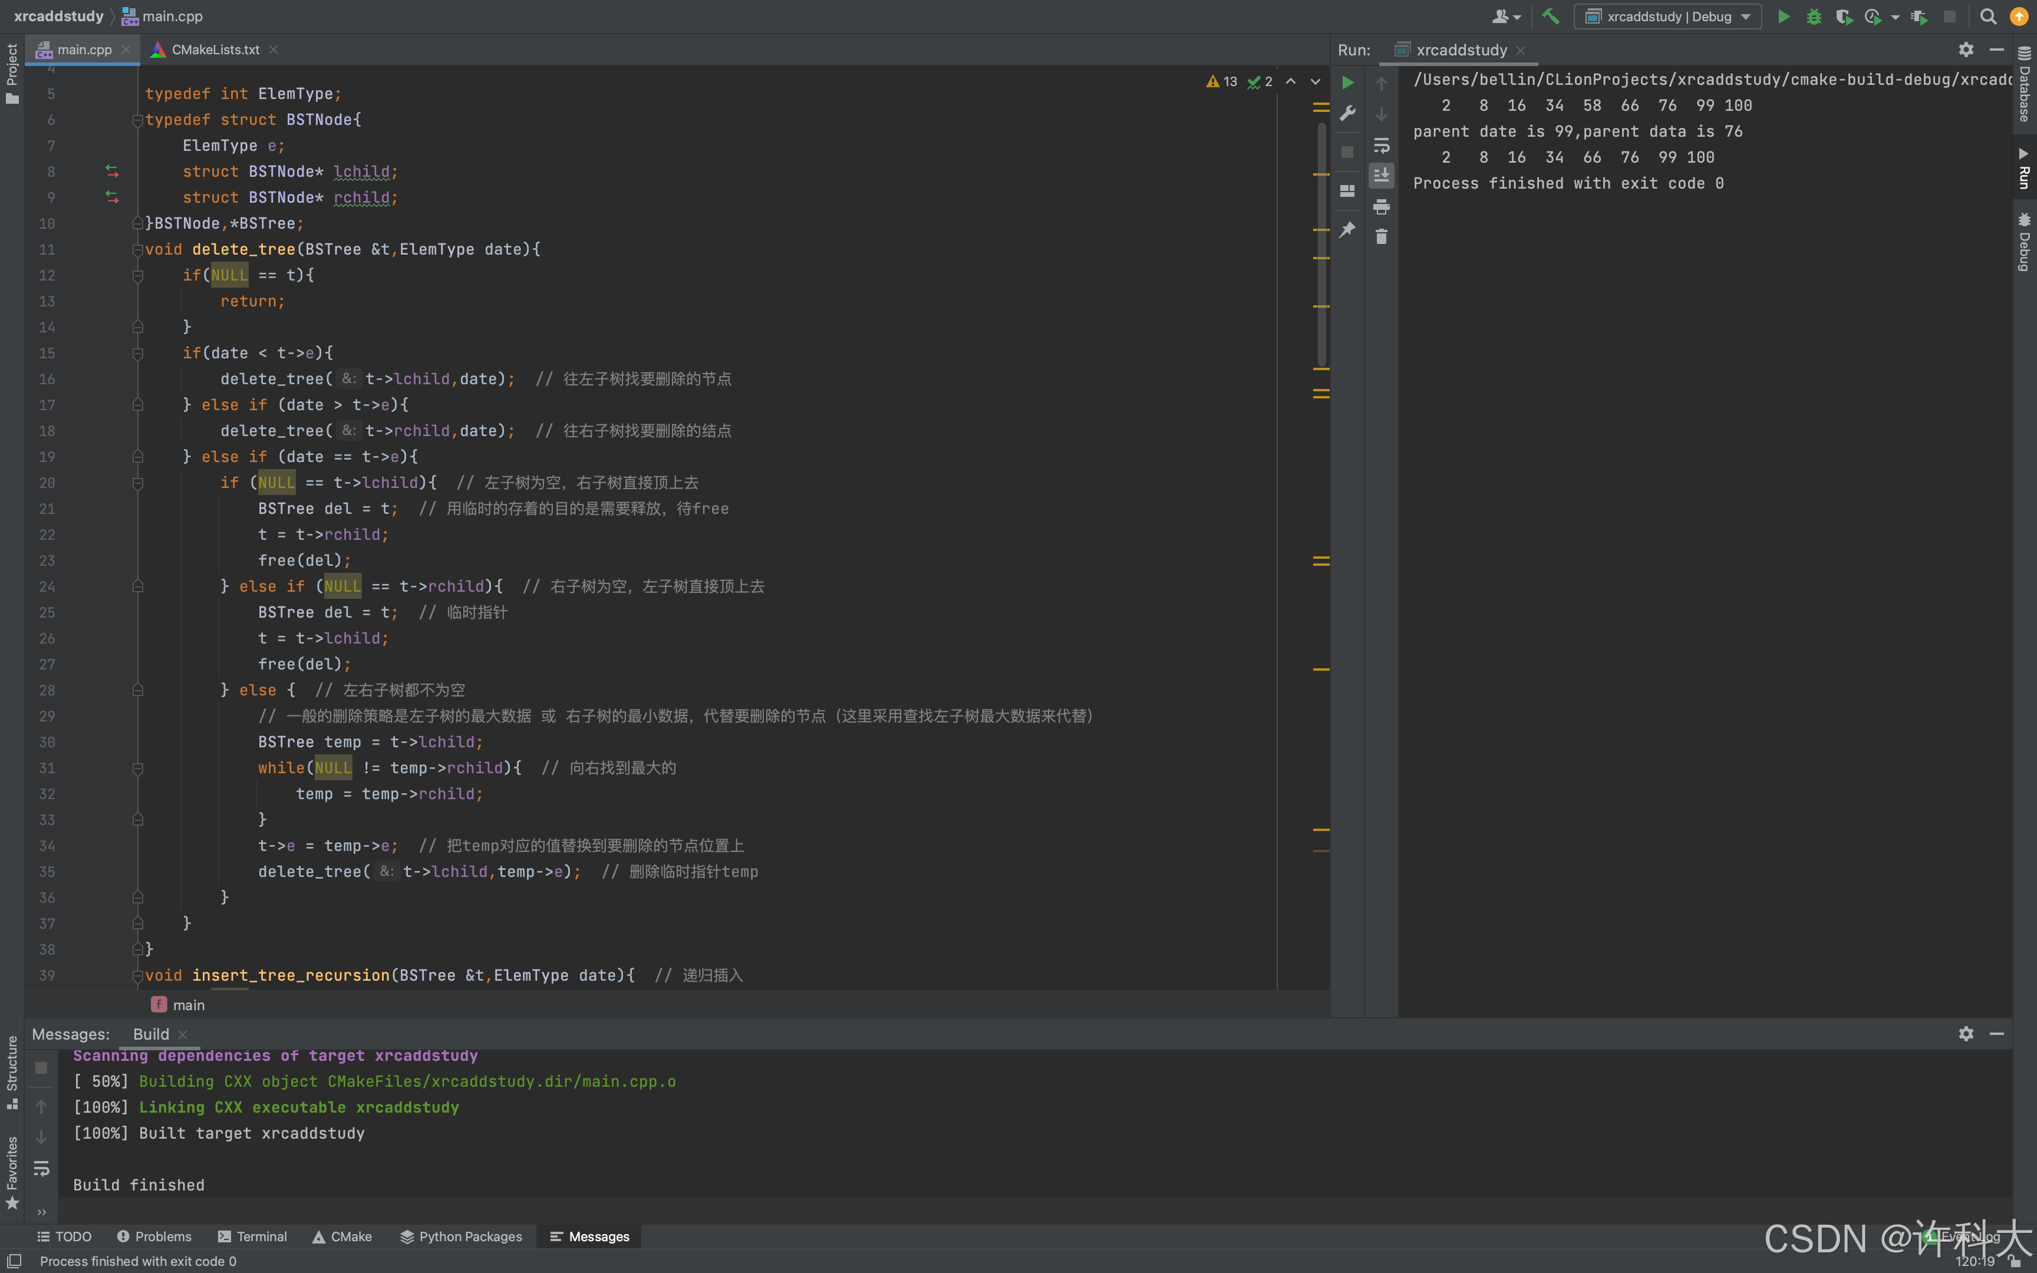Viewport: 2037px width, 1273px height.
Task: Toggle scroll to end in Run console
Action: coord(1382,175)
